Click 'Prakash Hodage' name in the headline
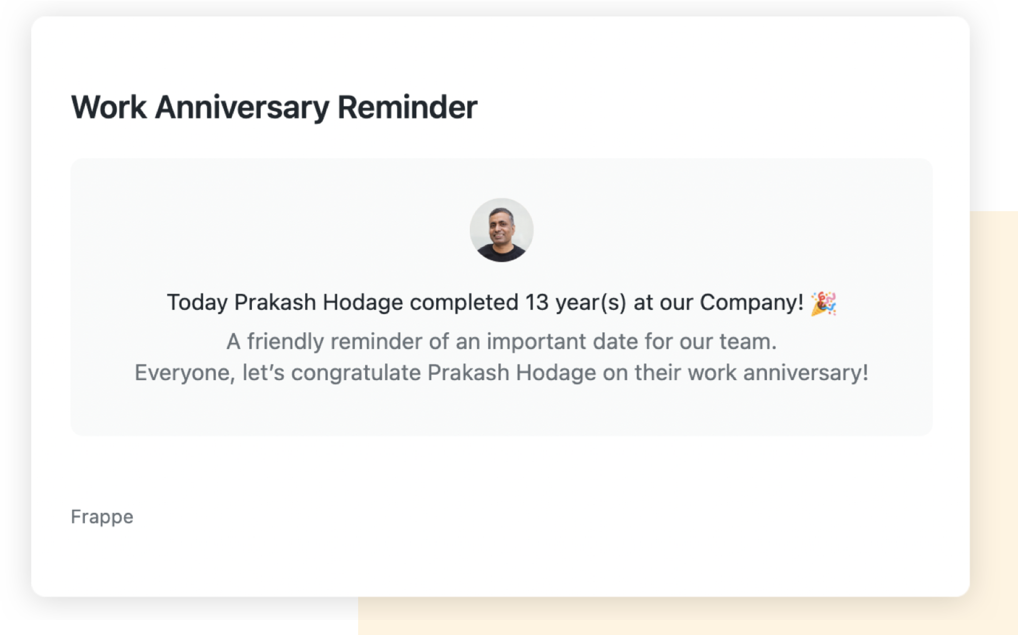The image size is (1018, 635). pos(319,302)
